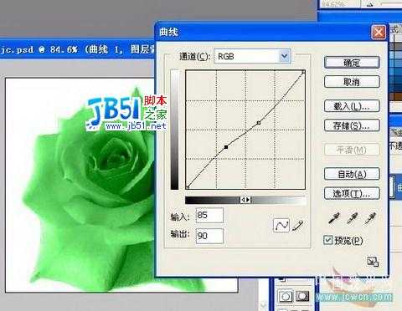Click 存储(S) to save the curve
The height and width of the screenshot is (311, 402).
coord(352,125)
